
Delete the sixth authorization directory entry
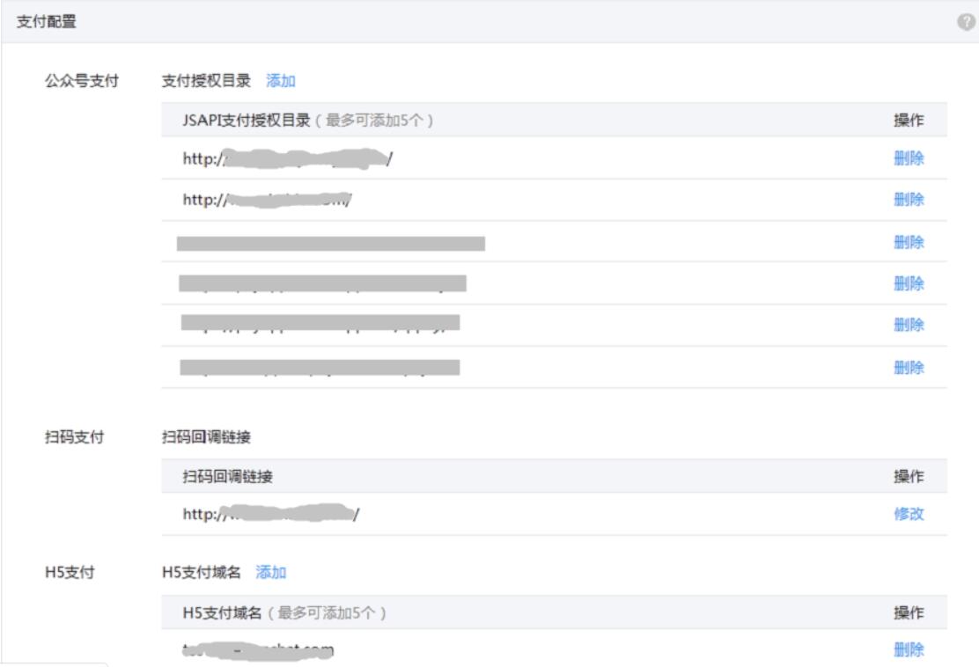(909, 368)
